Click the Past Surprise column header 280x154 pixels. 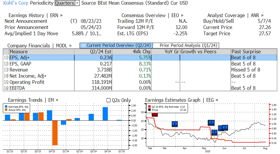tap(254, 52)
